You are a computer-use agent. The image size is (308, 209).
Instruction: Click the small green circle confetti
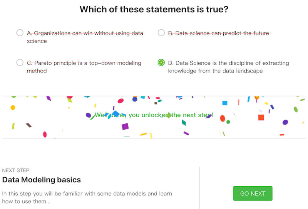pos(228,122)
